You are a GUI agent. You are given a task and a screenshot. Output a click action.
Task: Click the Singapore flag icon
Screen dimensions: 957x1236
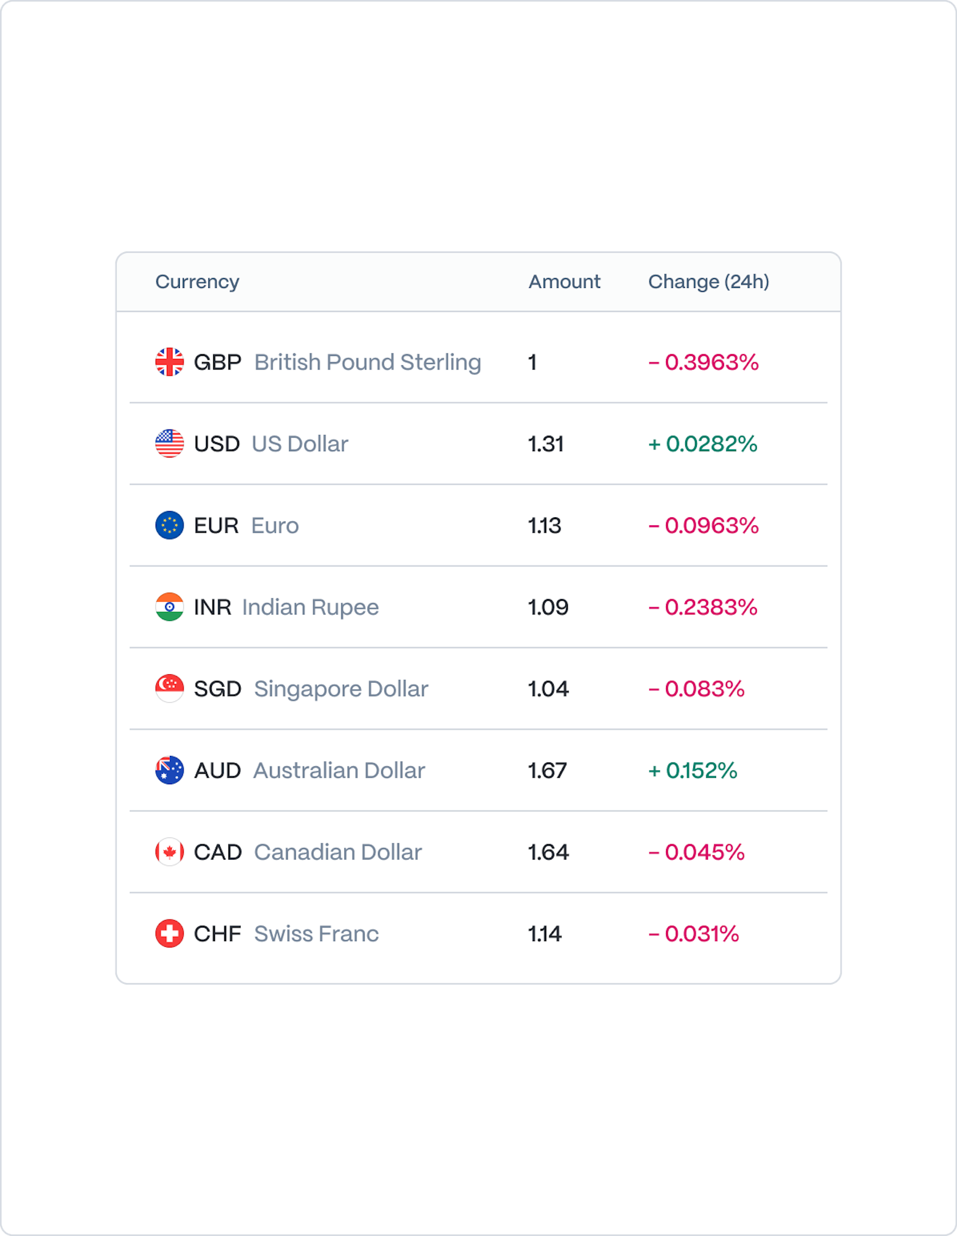[x=169, y=688]
